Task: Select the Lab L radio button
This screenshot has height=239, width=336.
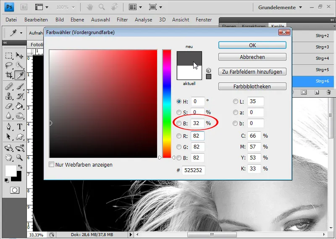Action: tap(236, 101)
